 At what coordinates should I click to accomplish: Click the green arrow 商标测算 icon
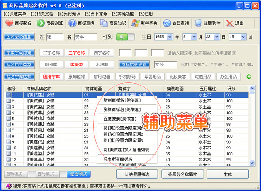tap(40, 23)
